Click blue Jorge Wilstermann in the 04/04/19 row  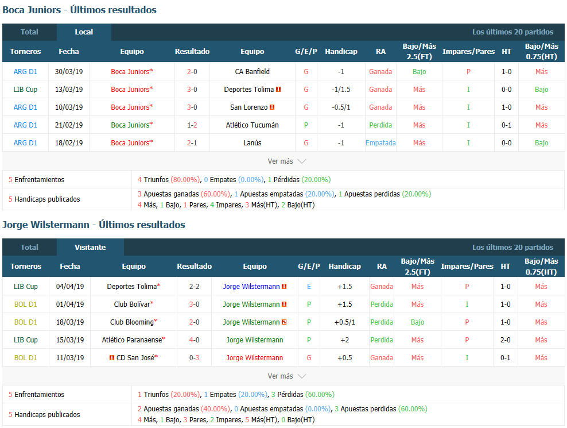click(251, 287)
